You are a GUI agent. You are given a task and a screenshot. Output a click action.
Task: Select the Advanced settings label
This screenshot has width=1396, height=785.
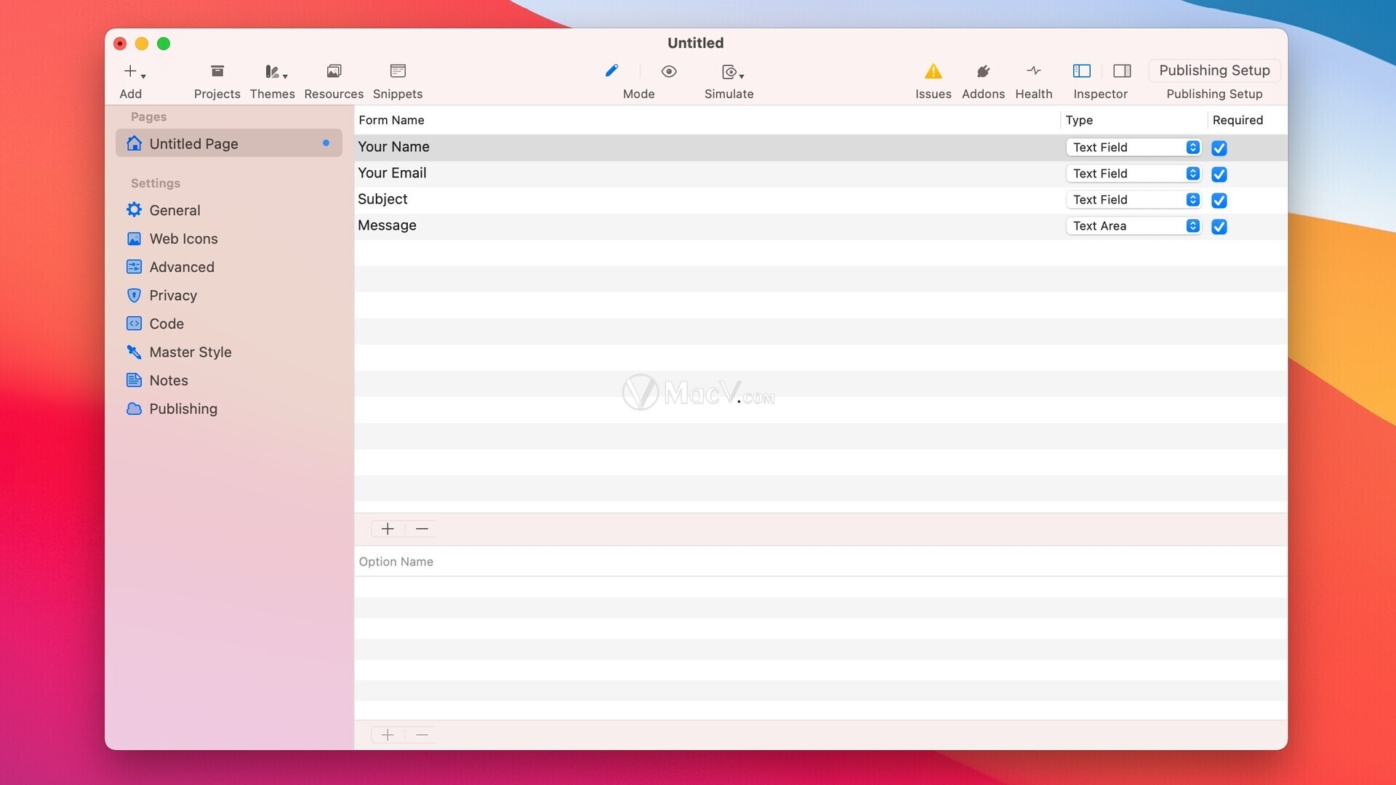[182, 267]
